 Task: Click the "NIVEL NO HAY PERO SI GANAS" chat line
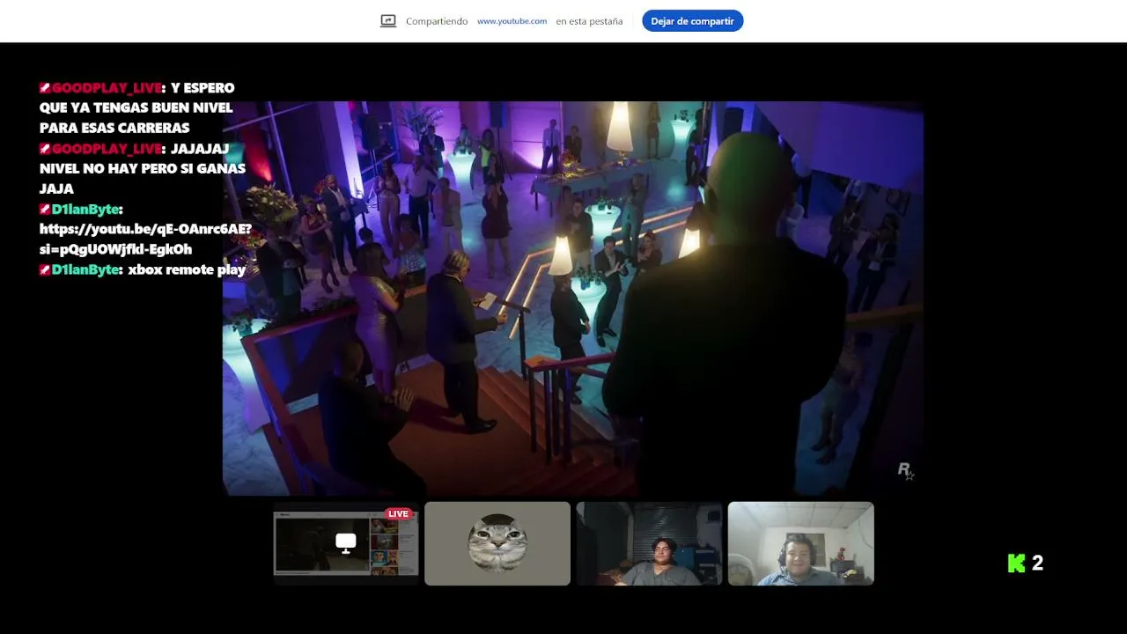click(143, 169)
